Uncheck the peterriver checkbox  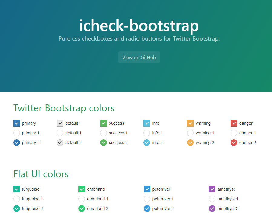147,189
